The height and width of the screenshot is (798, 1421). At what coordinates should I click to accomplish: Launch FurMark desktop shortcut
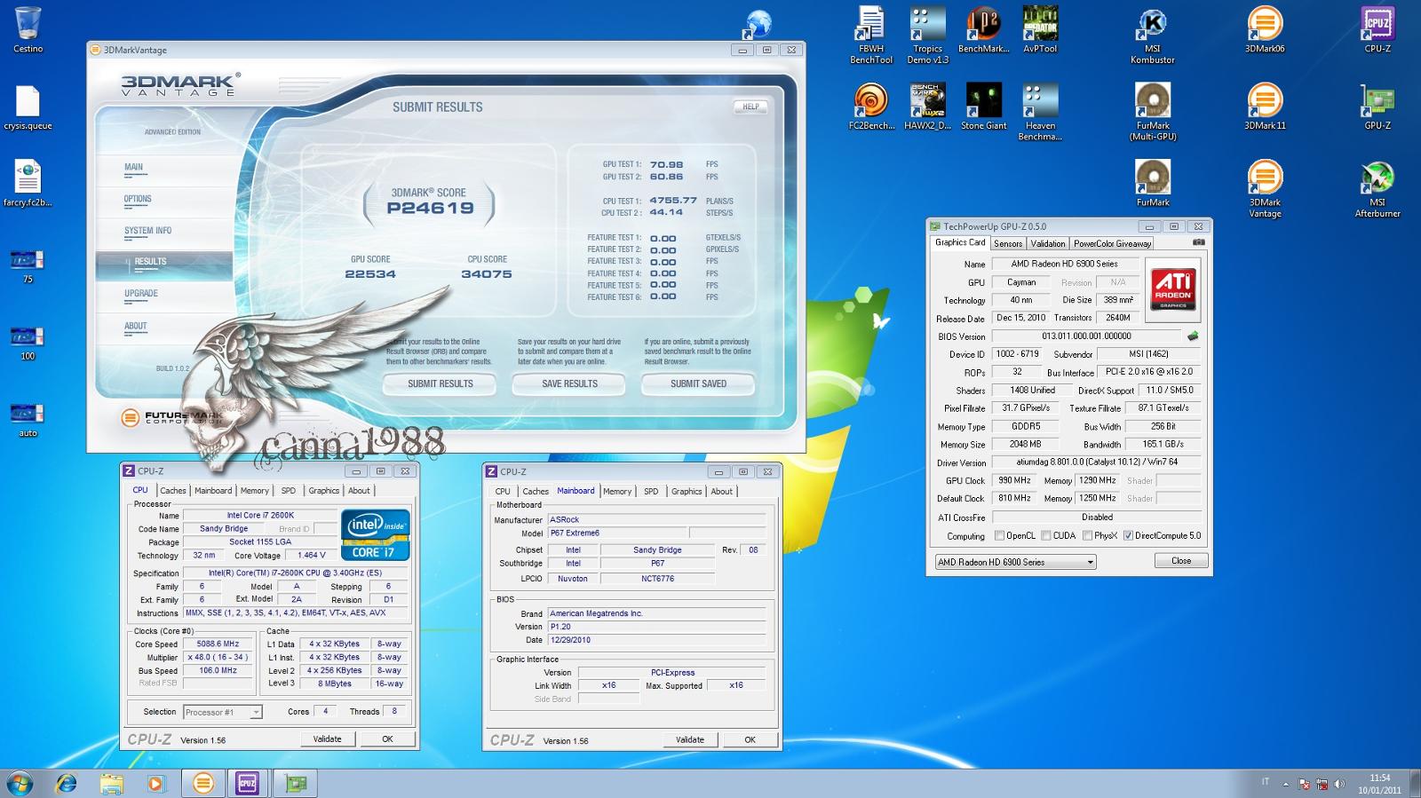pos(1153,183)
